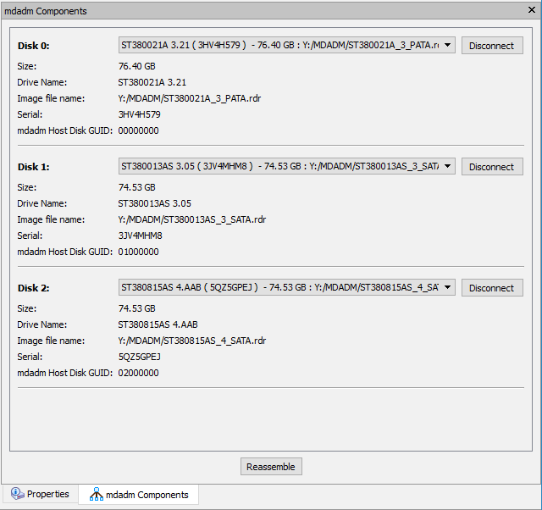Click the Reassemble button
The width and height of the screenshot is (542, 510).
271,467
